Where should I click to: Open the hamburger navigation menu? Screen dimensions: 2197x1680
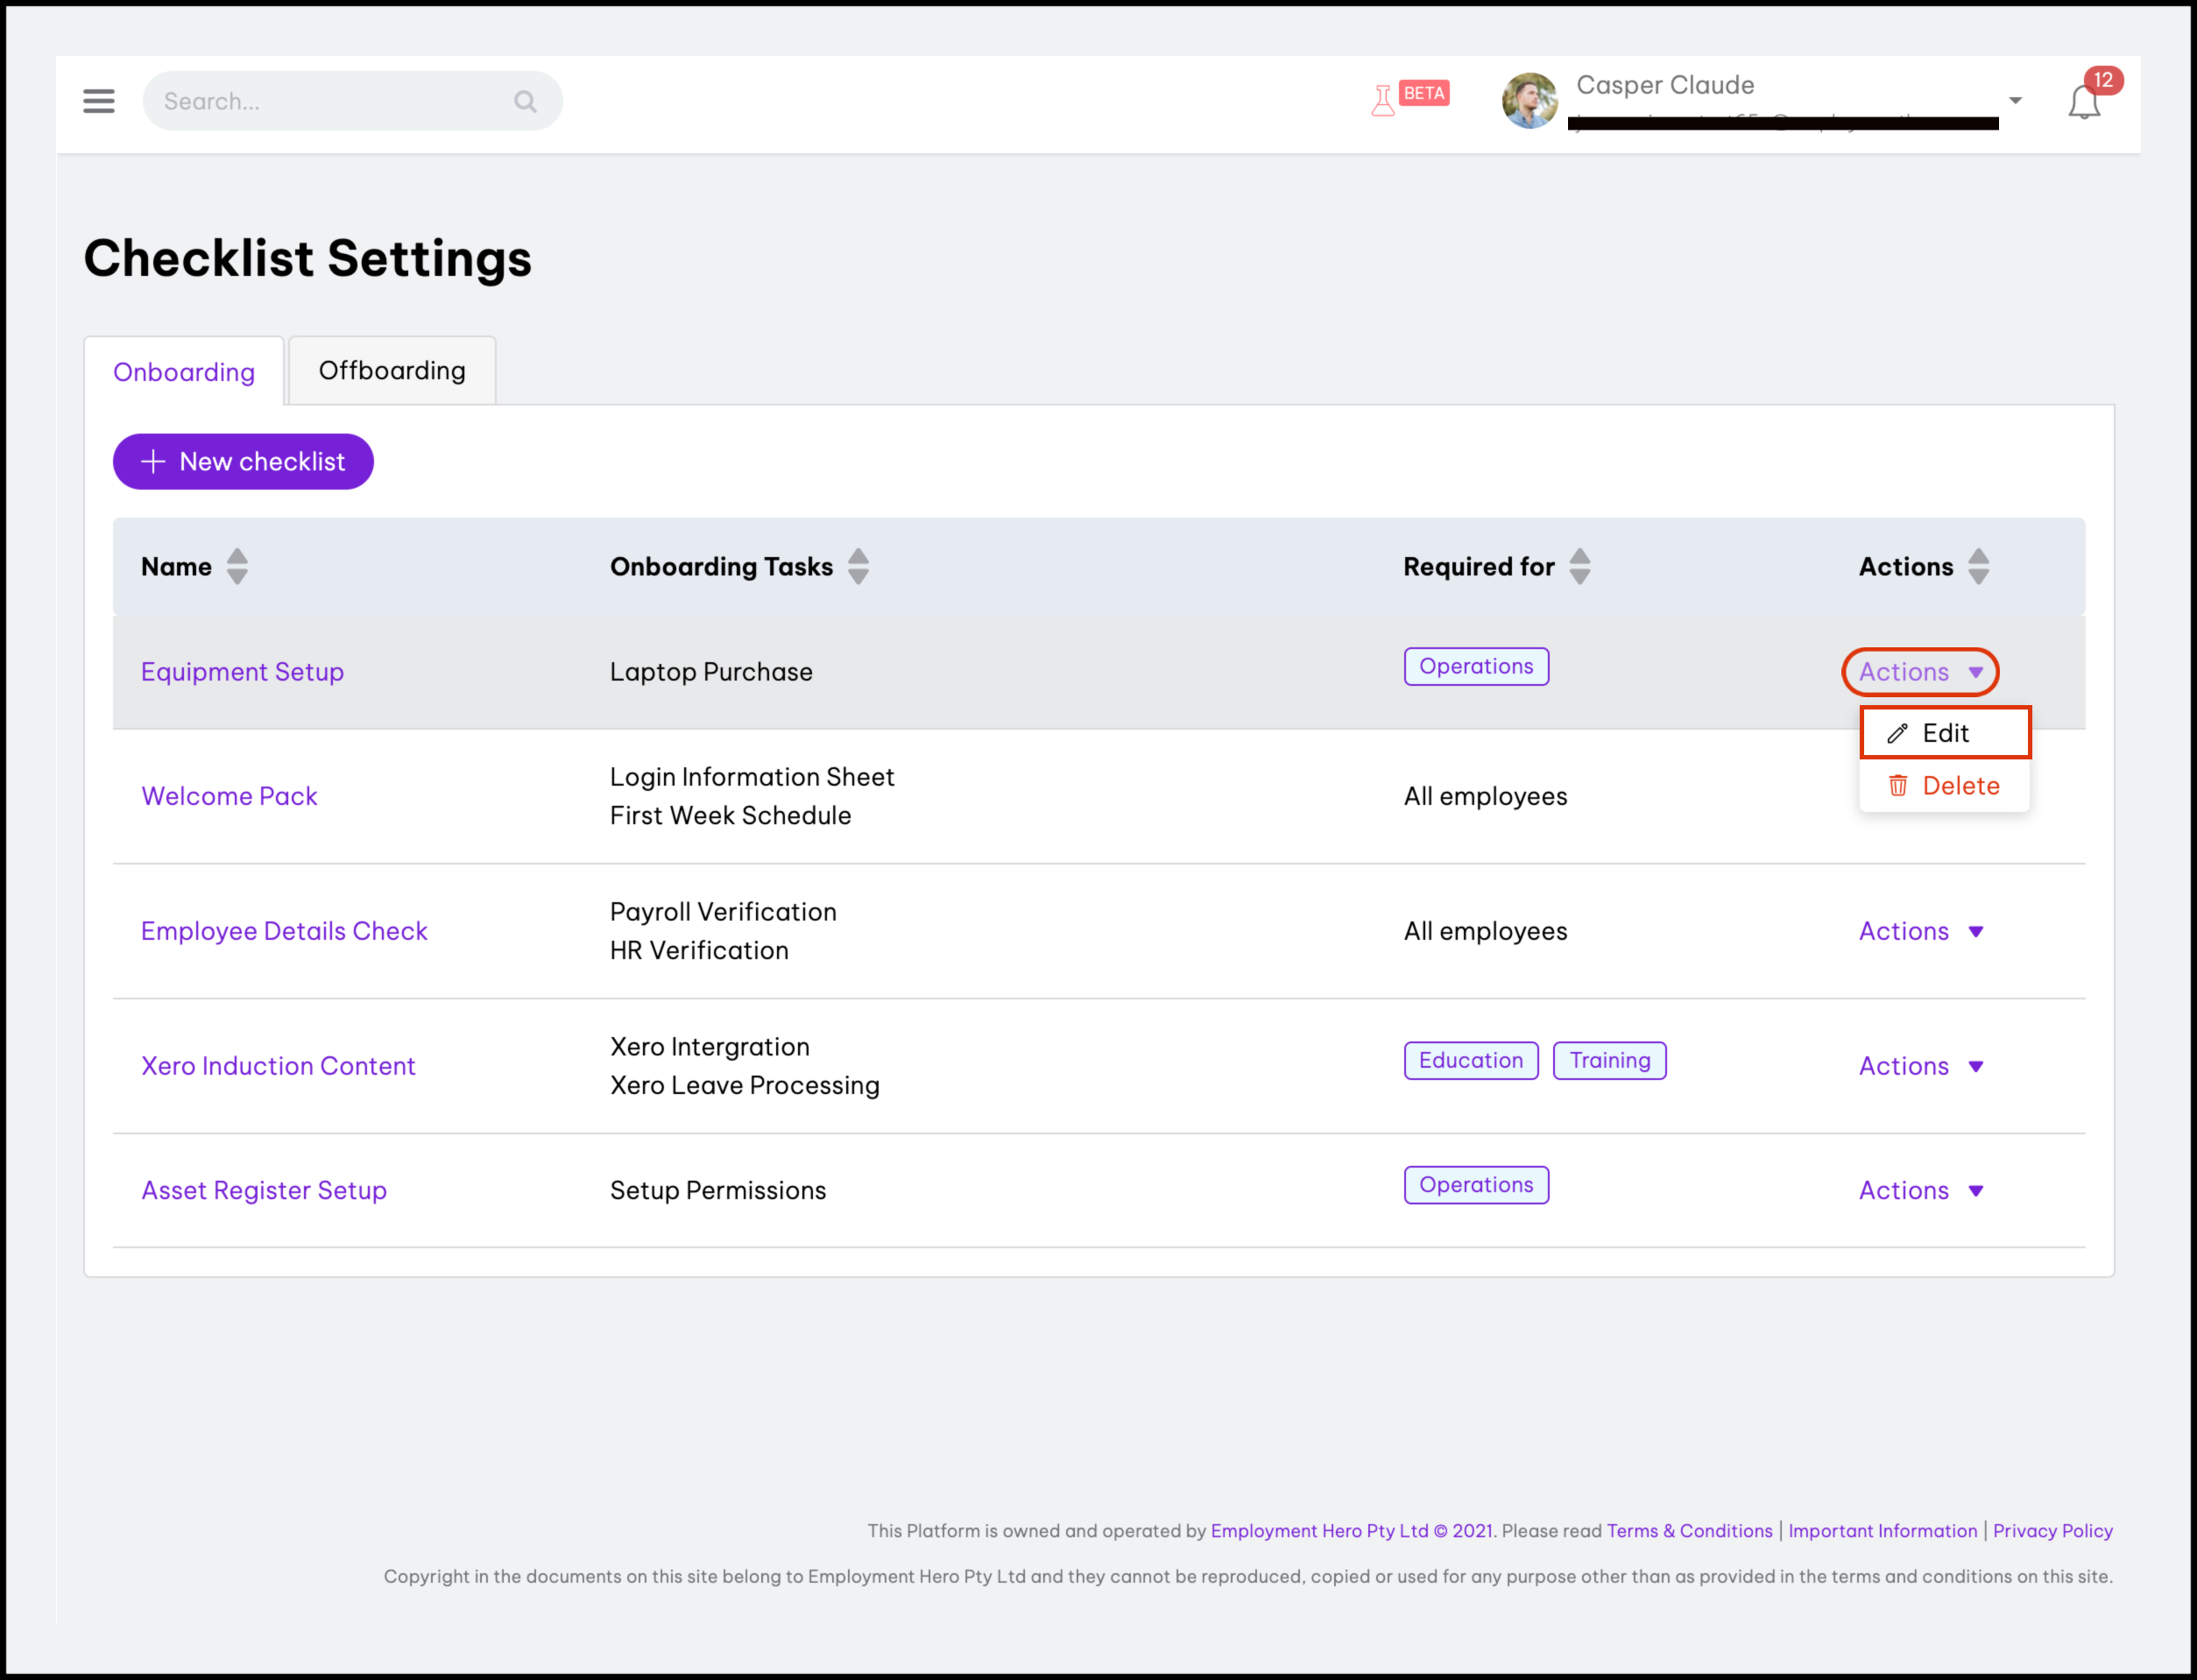point(98,101)
